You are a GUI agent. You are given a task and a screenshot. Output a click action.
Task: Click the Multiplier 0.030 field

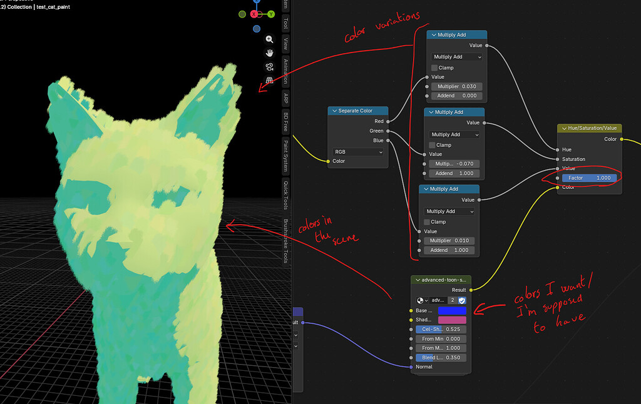[456, 86]
